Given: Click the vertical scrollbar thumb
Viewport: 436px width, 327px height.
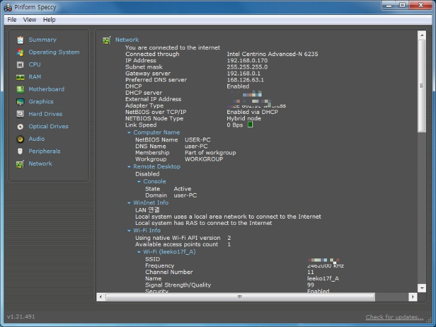Looking at the screenshot, I should (x=422, y=86).
